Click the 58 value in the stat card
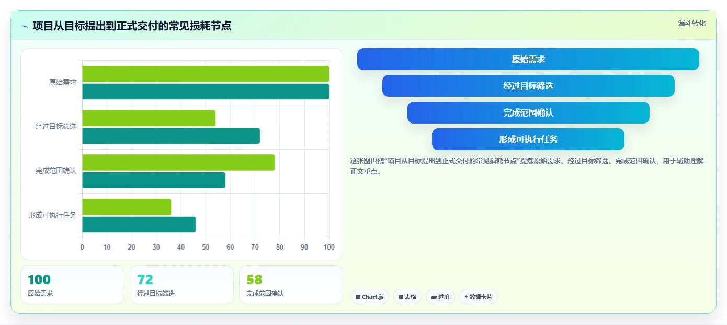Image resolution: width=727 pixels, height=325 pixels. pos(254,280)
